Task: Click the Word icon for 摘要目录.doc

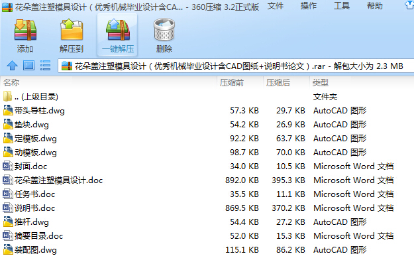Action: tap(8, 235)
